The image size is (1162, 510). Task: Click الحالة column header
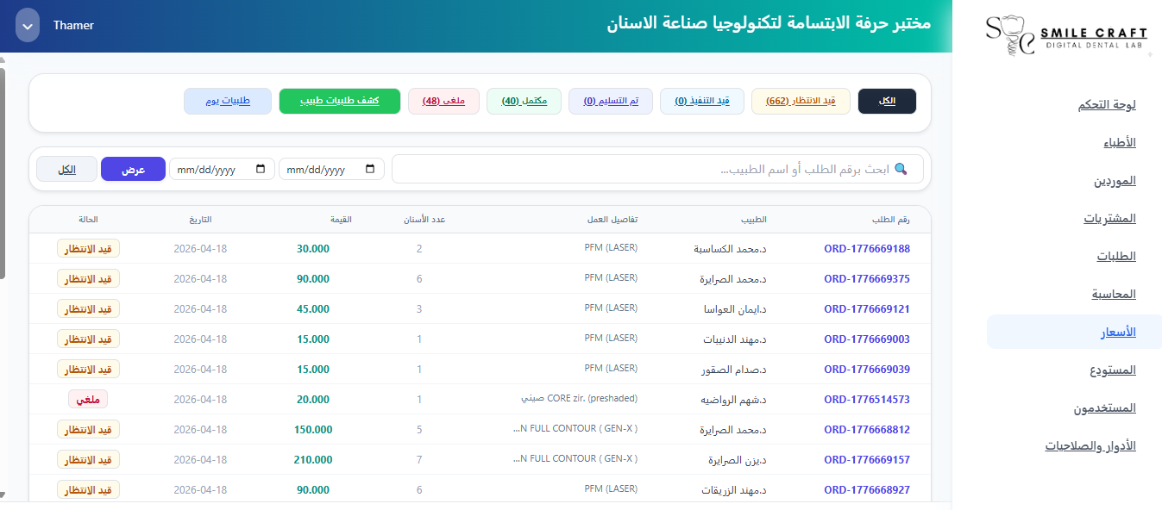(89, 220)
